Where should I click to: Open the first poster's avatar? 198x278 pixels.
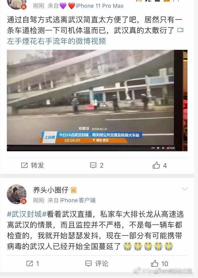coord(17,4)
